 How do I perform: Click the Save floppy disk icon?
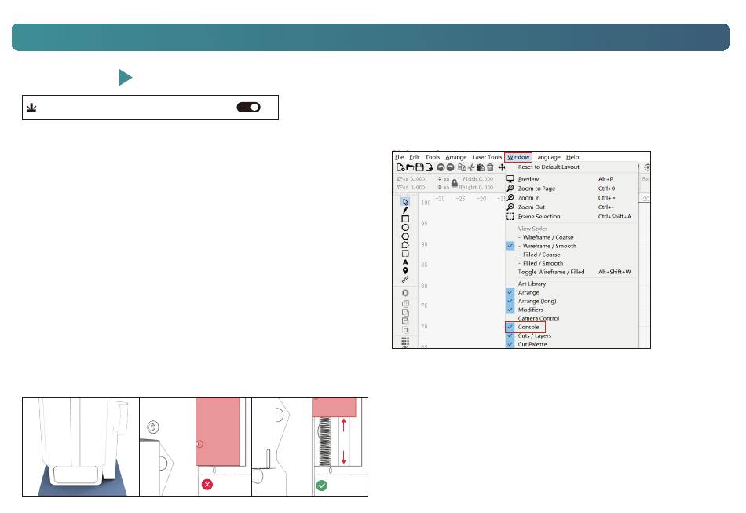[419, 167]
